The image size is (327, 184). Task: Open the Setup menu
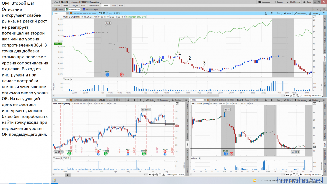(x=307, y=2)
